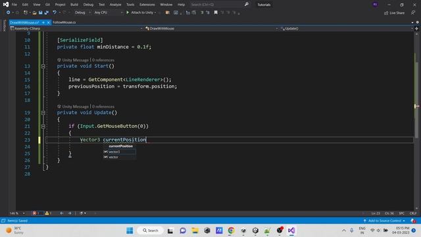
Task: Collapse the Start() method outline
Action: [43, 66]
